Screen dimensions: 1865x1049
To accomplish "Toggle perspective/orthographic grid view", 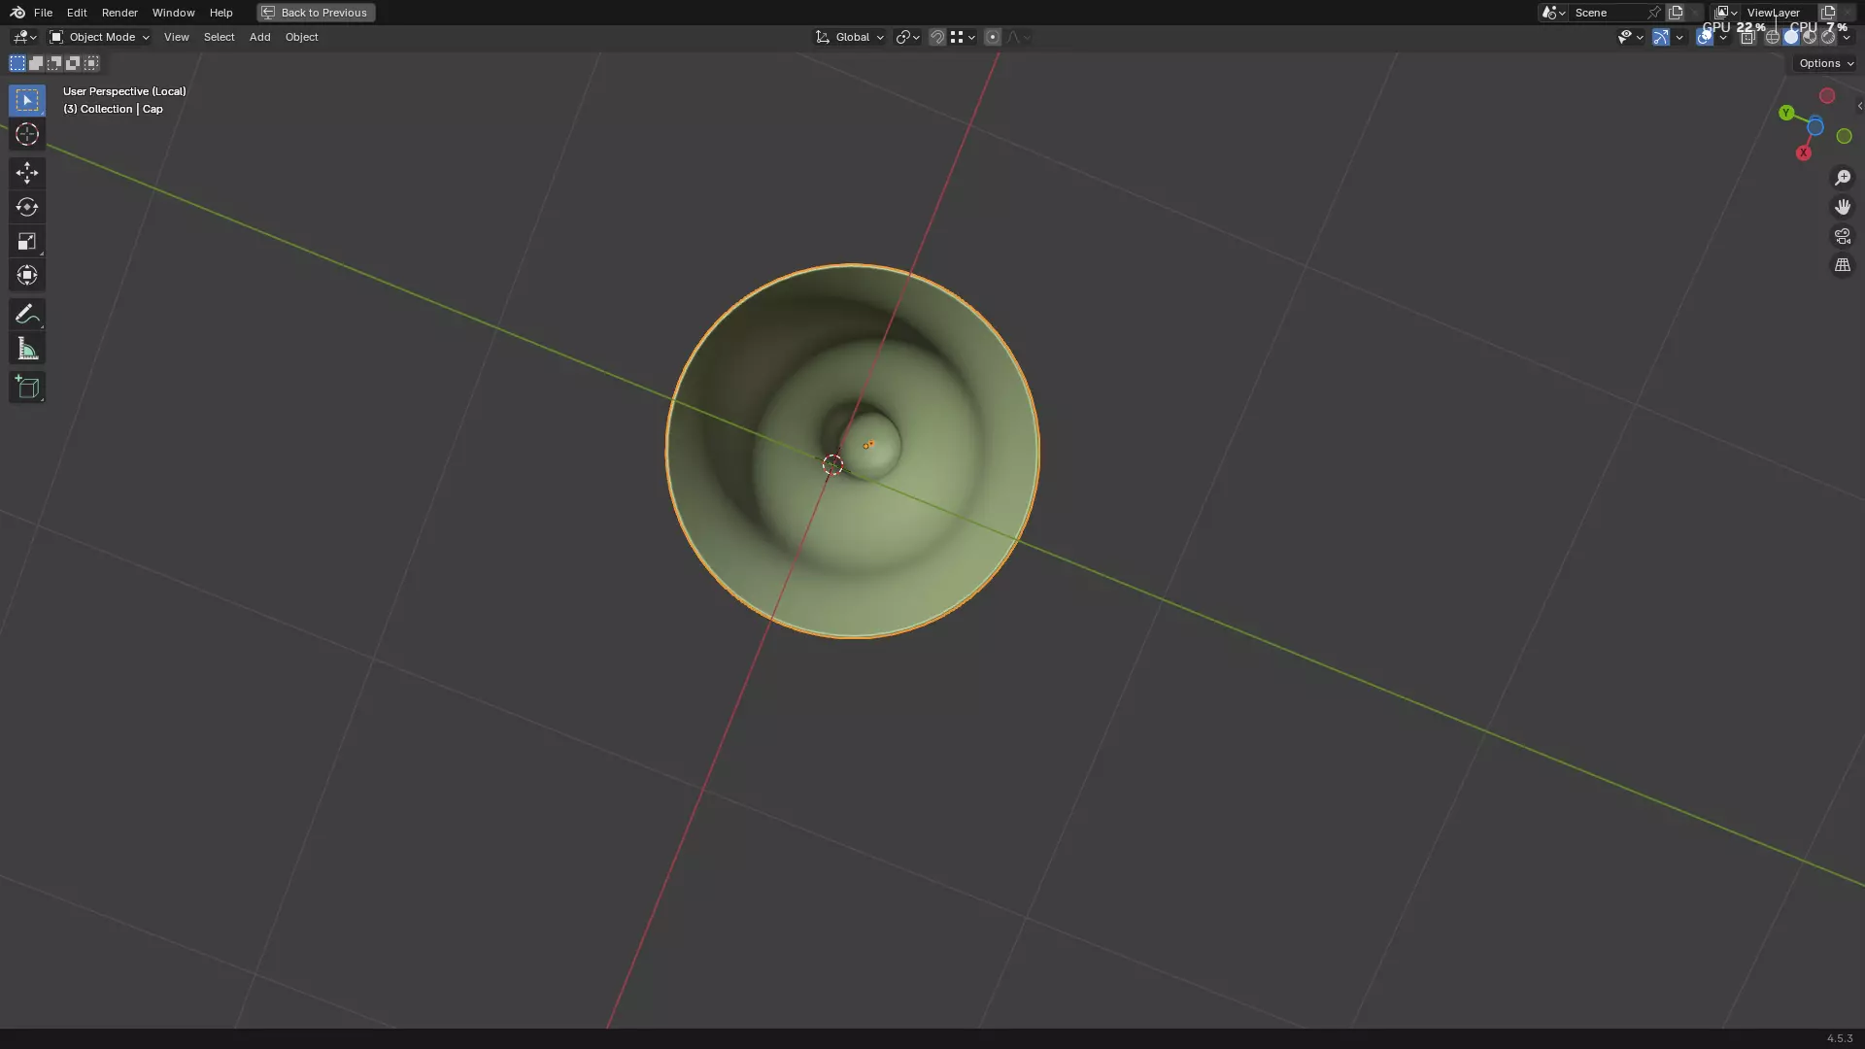I will coord(1842,265).
